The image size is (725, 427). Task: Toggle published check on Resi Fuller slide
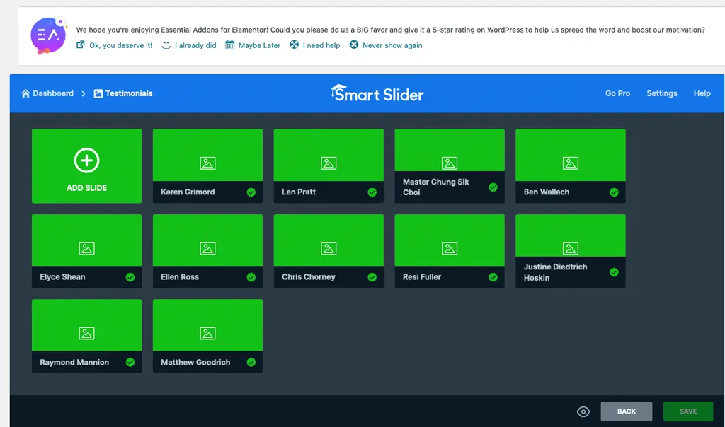(x=493, y=277)
